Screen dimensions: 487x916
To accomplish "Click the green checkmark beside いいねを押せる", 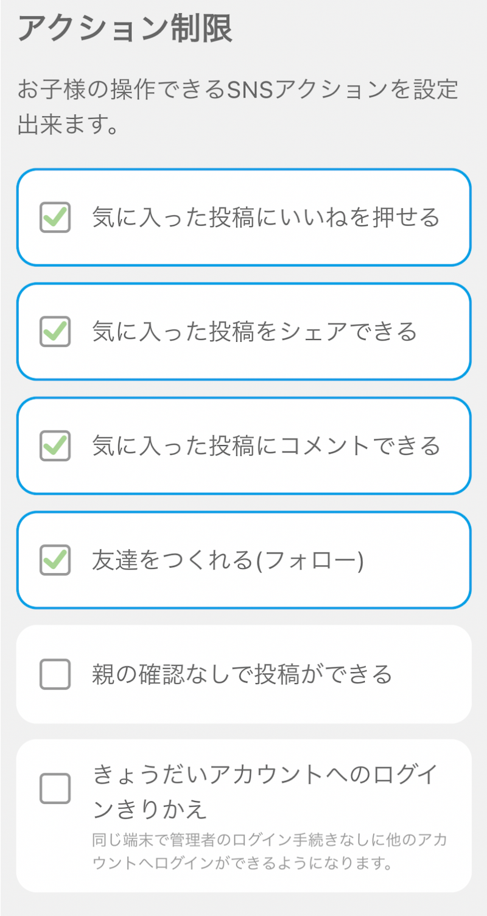I will [x=56, y=216].
